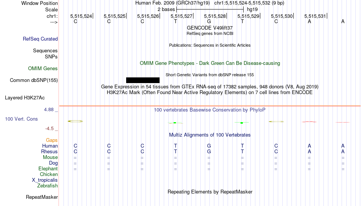The image size is (361, 206).
Task: Click the SNPs track label
Action: click(51, 57)
